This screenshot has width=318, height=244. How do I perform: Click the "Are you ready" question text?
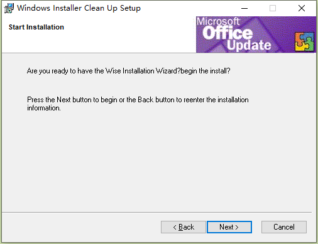pos(128,71)
